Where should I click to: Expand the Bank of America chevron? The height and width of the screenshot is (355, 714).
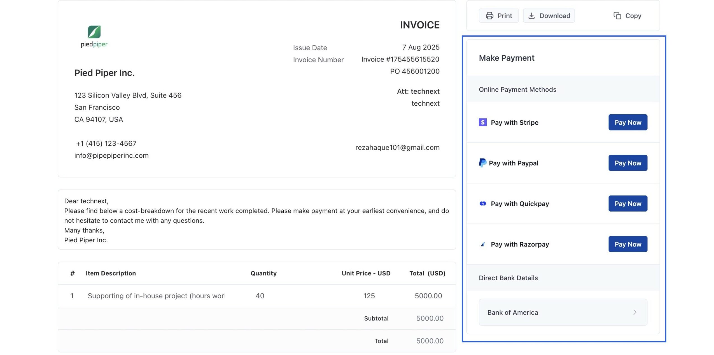pyautogui.click(x=634, y=312)
